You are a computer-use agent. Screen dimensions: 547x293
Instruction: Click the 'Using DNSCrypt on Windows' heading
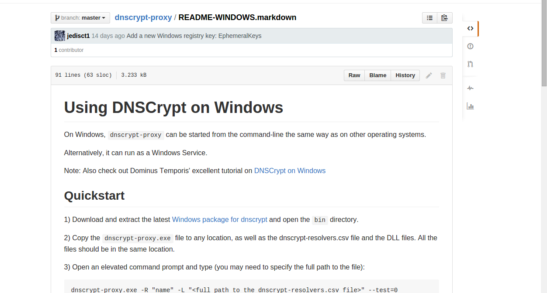click(174, 107)
